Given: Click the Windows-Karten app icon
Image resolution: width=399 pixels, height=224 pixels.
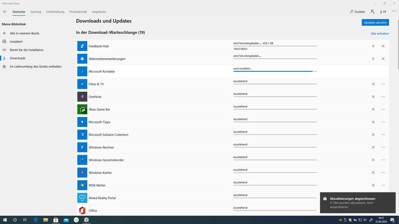Looking at the screenshot, I should [82, 173].
